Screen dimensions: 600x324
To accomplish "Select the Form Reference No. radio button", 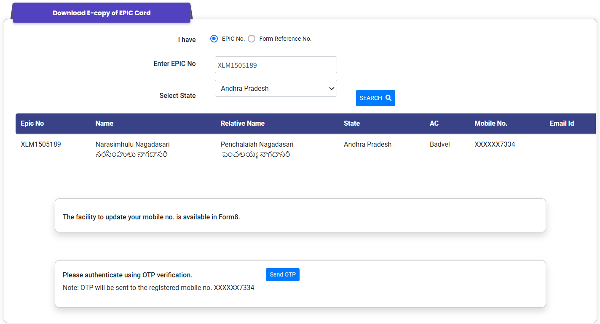I will tap(252, 38).
